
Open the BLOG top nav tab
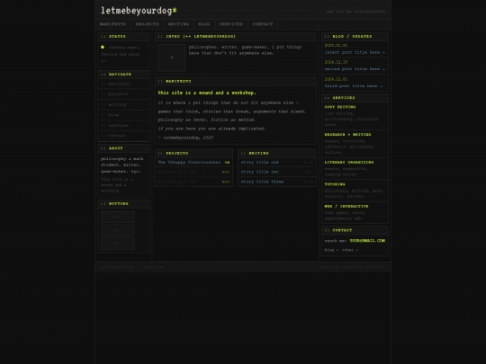click(x=204, y=24)
